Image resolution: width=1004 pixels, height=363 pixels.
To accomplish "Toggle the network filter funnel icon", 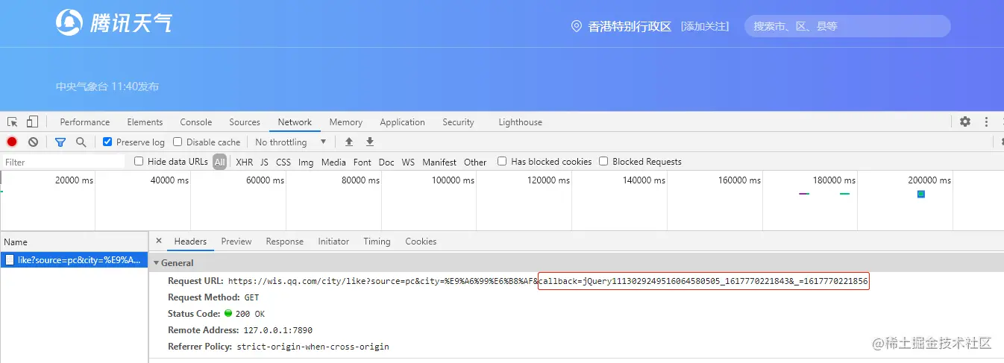I will tap(60, 142).
